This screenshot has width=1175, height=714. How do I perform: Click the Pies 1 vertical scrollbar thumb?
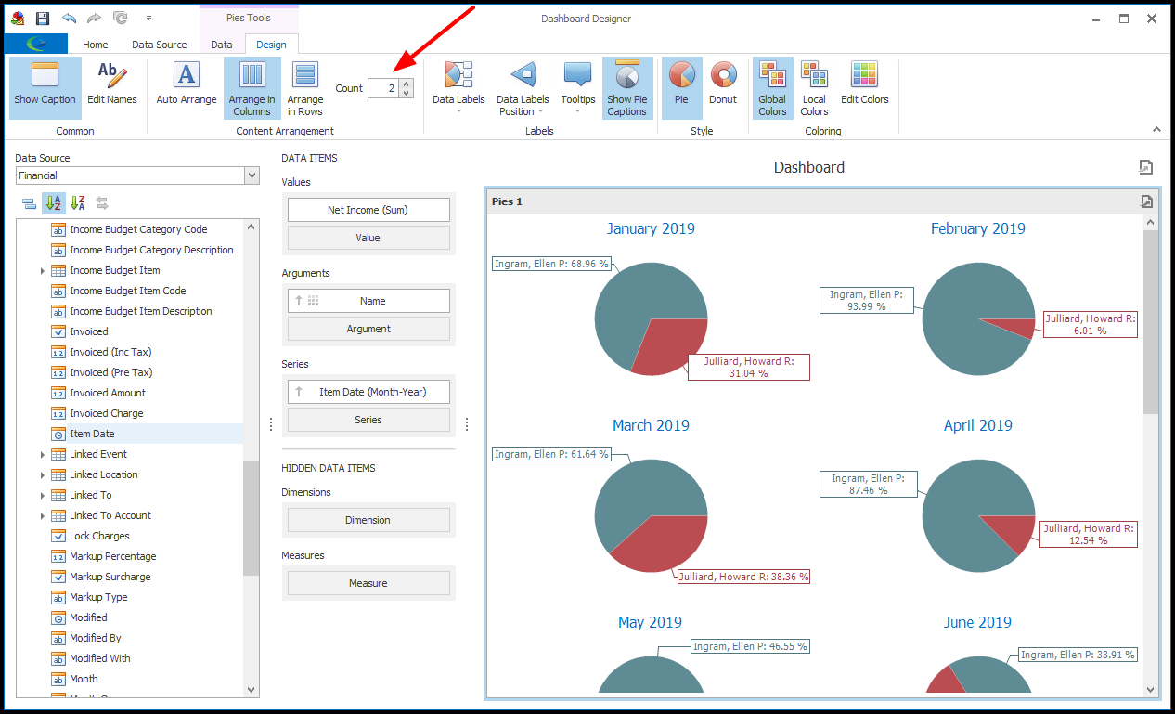tap(1151, 321)
